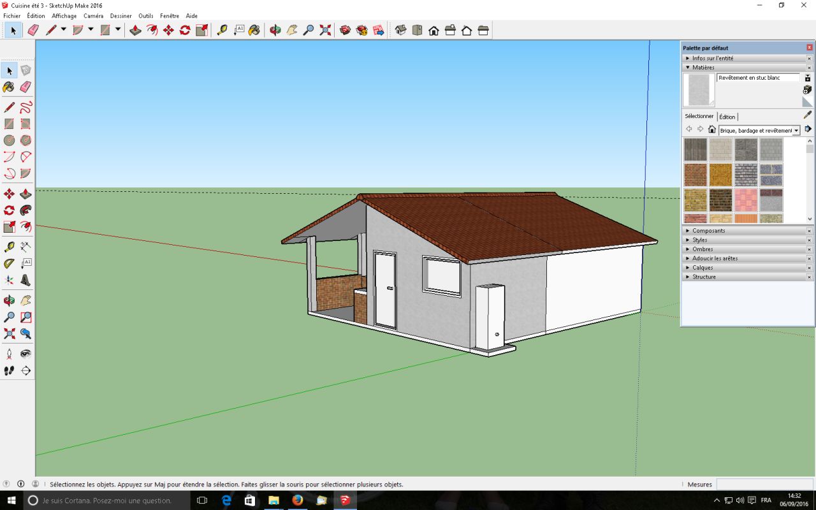Open the Affichage menu
This screenshot has width=816, height=510.
(x=64, y=16)
